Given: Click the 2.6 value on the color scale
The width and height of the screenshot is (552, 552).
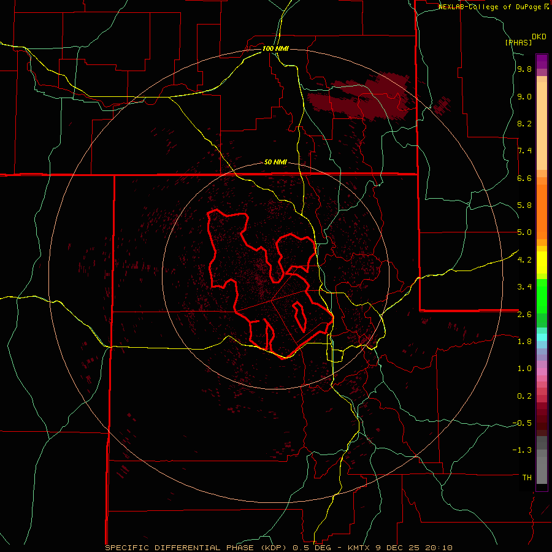Looking at the screenshot, I should click(524, 315).
